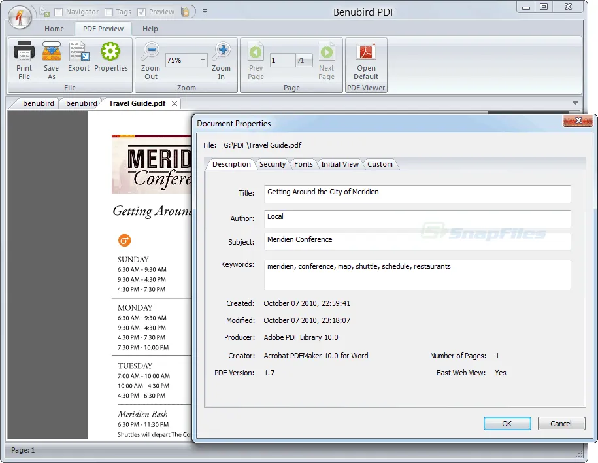Viewport: 598px width, 463px height.
Task: Uncheck the Preview checkbox
Action: point(141,12)
